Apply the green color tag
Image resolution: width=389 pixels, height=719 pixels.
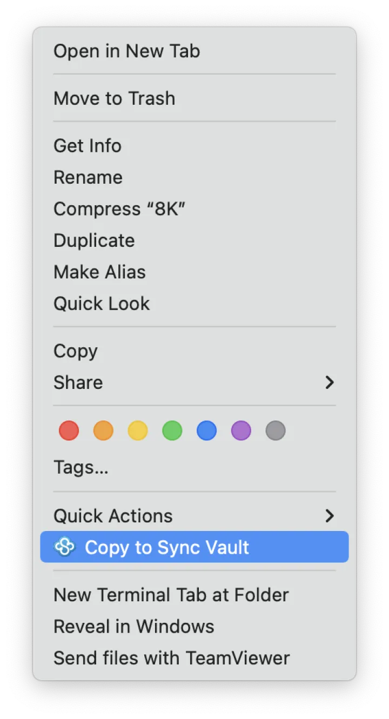pos(172,431)
